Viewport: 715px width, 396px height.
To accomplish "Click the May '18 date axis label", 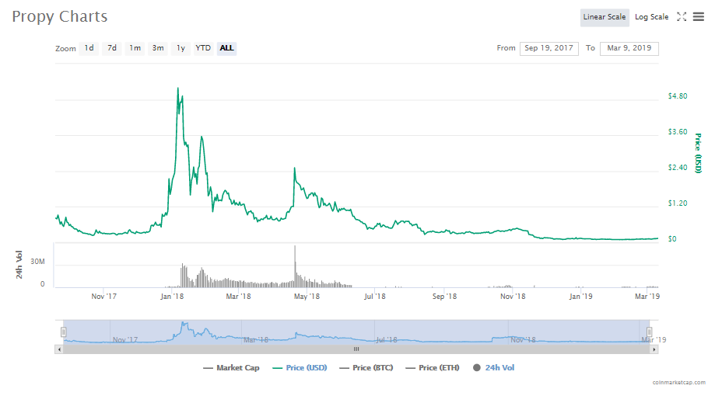I will (x=307, y=297).
